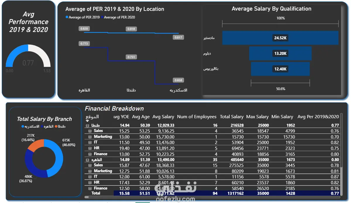Click the 50.6% funnel label
This screenshot has width=351, height=203.
point(280,89)
